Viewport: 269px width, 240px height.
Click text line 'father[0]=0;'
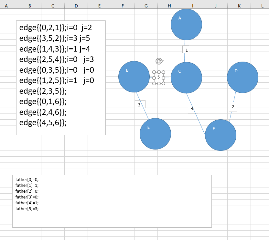pyautogui.click(x=27, y=180)
